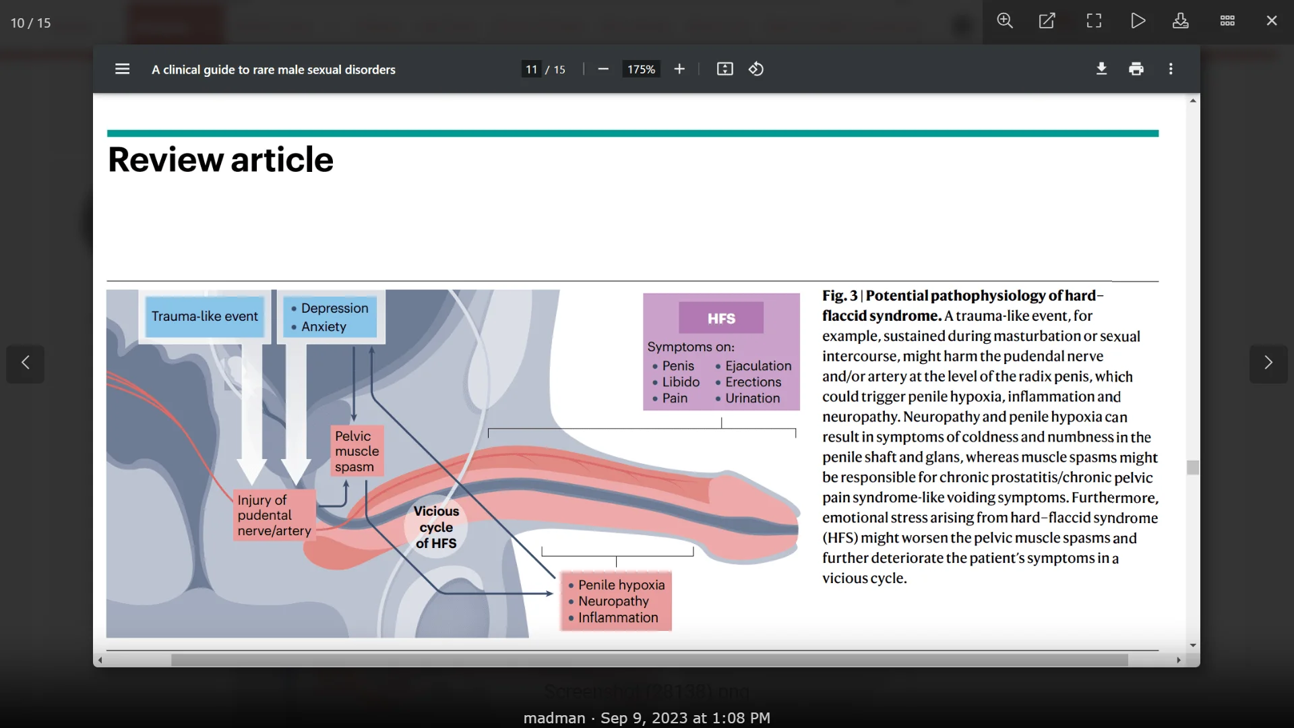Click the 'Review article' heading

(x=221, y=160)
